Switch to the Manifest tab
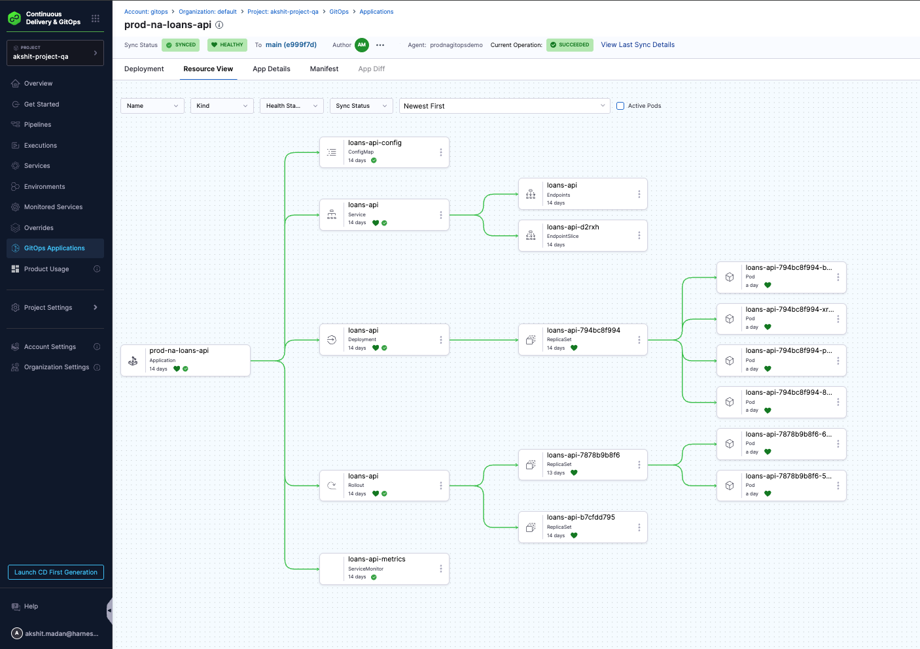Screen dimensions: 920x649 [x=324, y=69]
